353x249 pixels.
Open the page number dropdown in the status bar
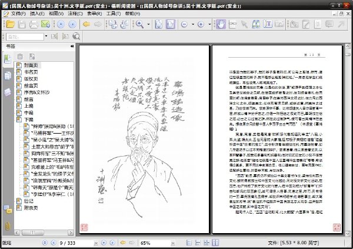click(x=96, y=243)
